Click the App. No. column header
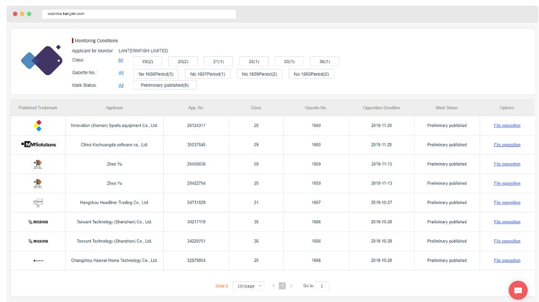 (196, 108)
